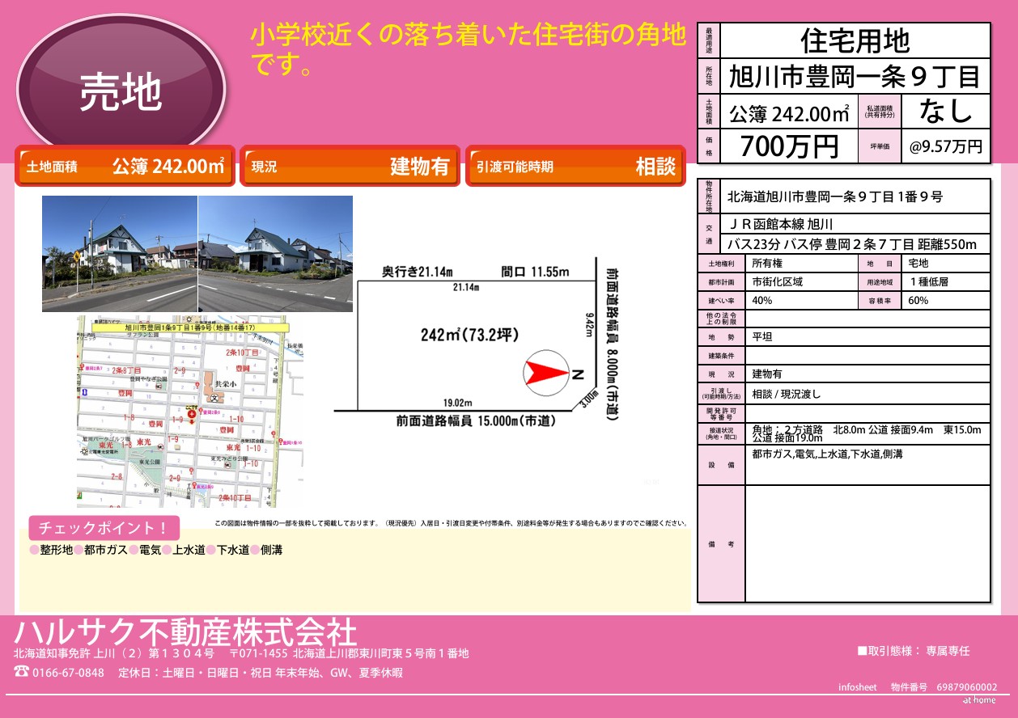The image size is (1018, 718).
Task: Click the 700万円 price cell
Action: tap(789, 146)
